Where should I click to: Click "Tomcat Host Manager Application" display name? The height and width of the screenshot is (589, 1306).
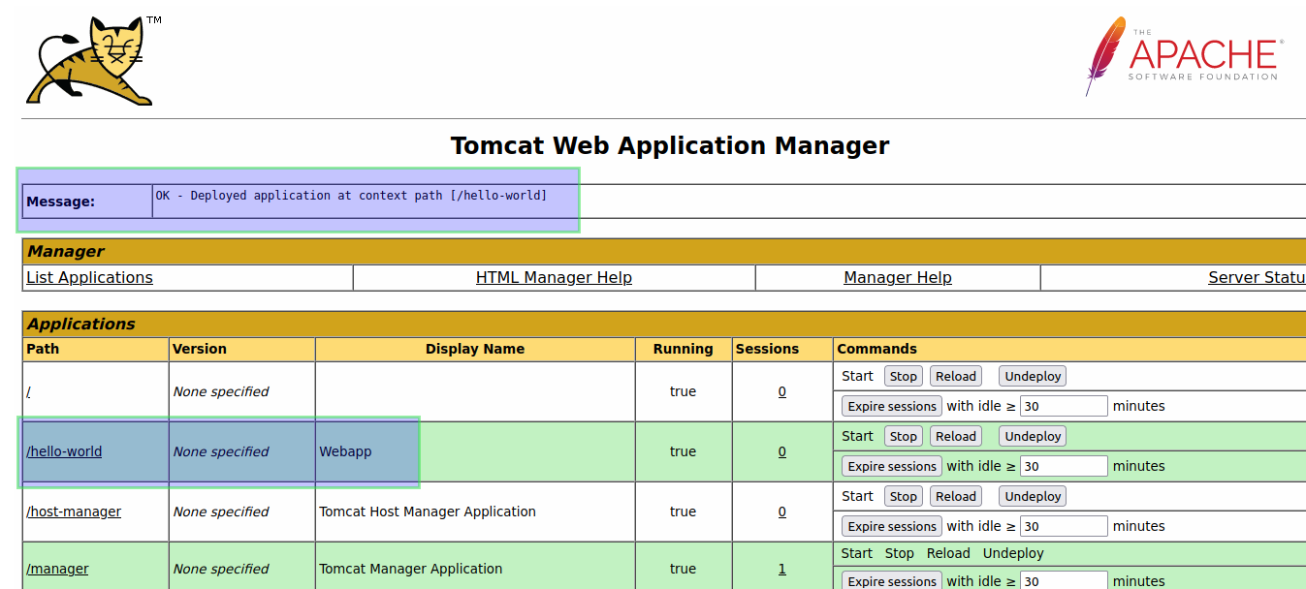428,511
